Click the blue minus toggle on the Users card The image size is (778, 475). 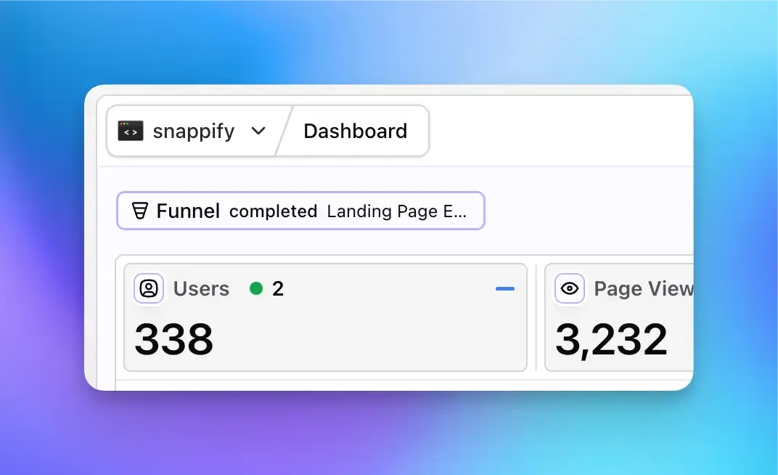pos(505,288)
